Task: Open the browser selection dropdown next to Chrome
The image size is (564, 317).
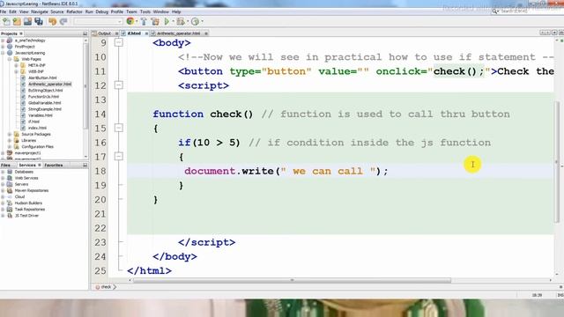Action: click(x=137, y=21)
